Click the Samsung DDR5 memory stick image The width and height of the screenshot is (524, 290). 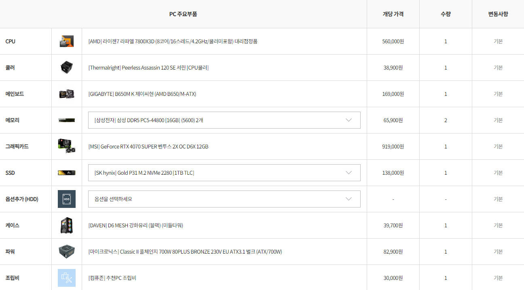coord(67,120)
